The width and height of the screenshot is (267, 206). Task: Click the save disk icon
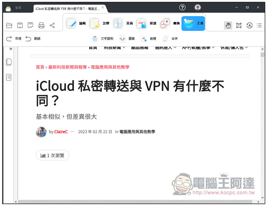[20, 25]
